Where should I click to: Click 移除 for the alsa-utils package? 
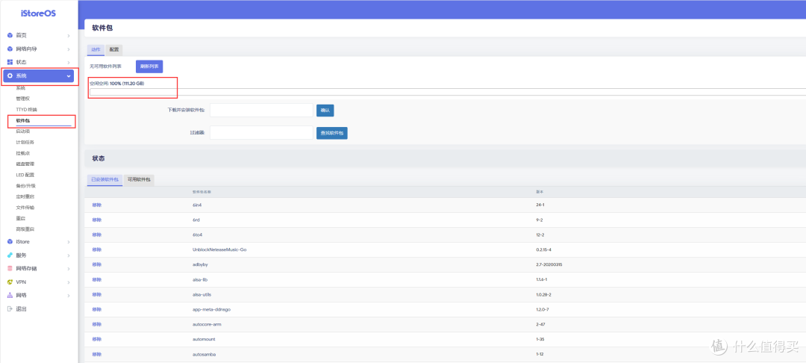(x=96, y=294)
